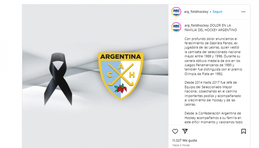
Task: View the 11.327 Me gusta likes list
Action: [184, 140]
